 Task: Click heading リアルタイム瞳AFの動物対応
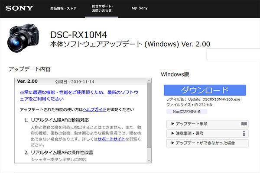[60, 120]
